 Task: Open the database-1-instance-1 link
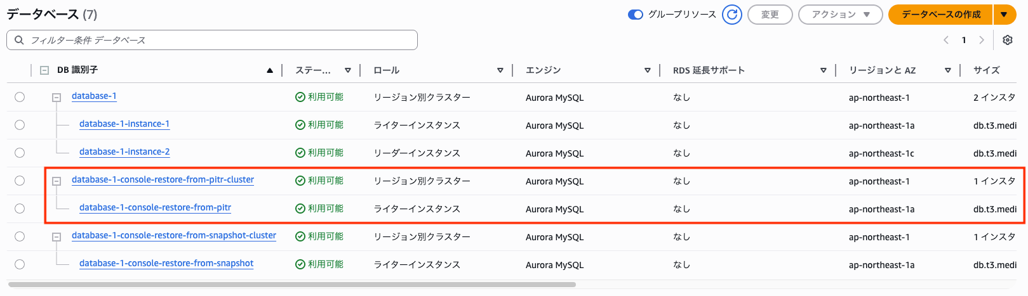[124, 124]
